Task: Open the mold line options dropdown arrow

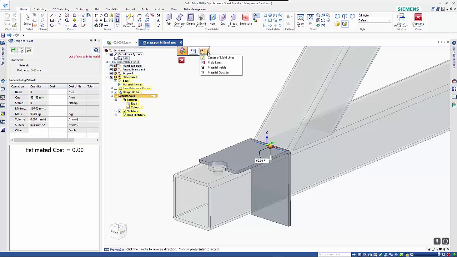Action: click(208, 51)
